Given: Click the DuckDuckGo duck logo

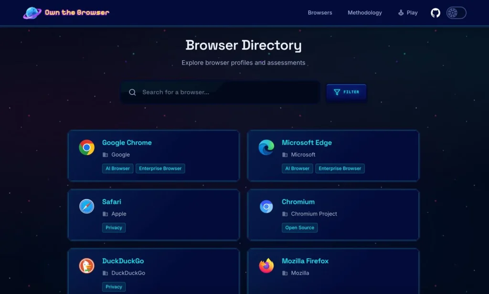Looking at the screenshot, I should [x=87, y=266].
